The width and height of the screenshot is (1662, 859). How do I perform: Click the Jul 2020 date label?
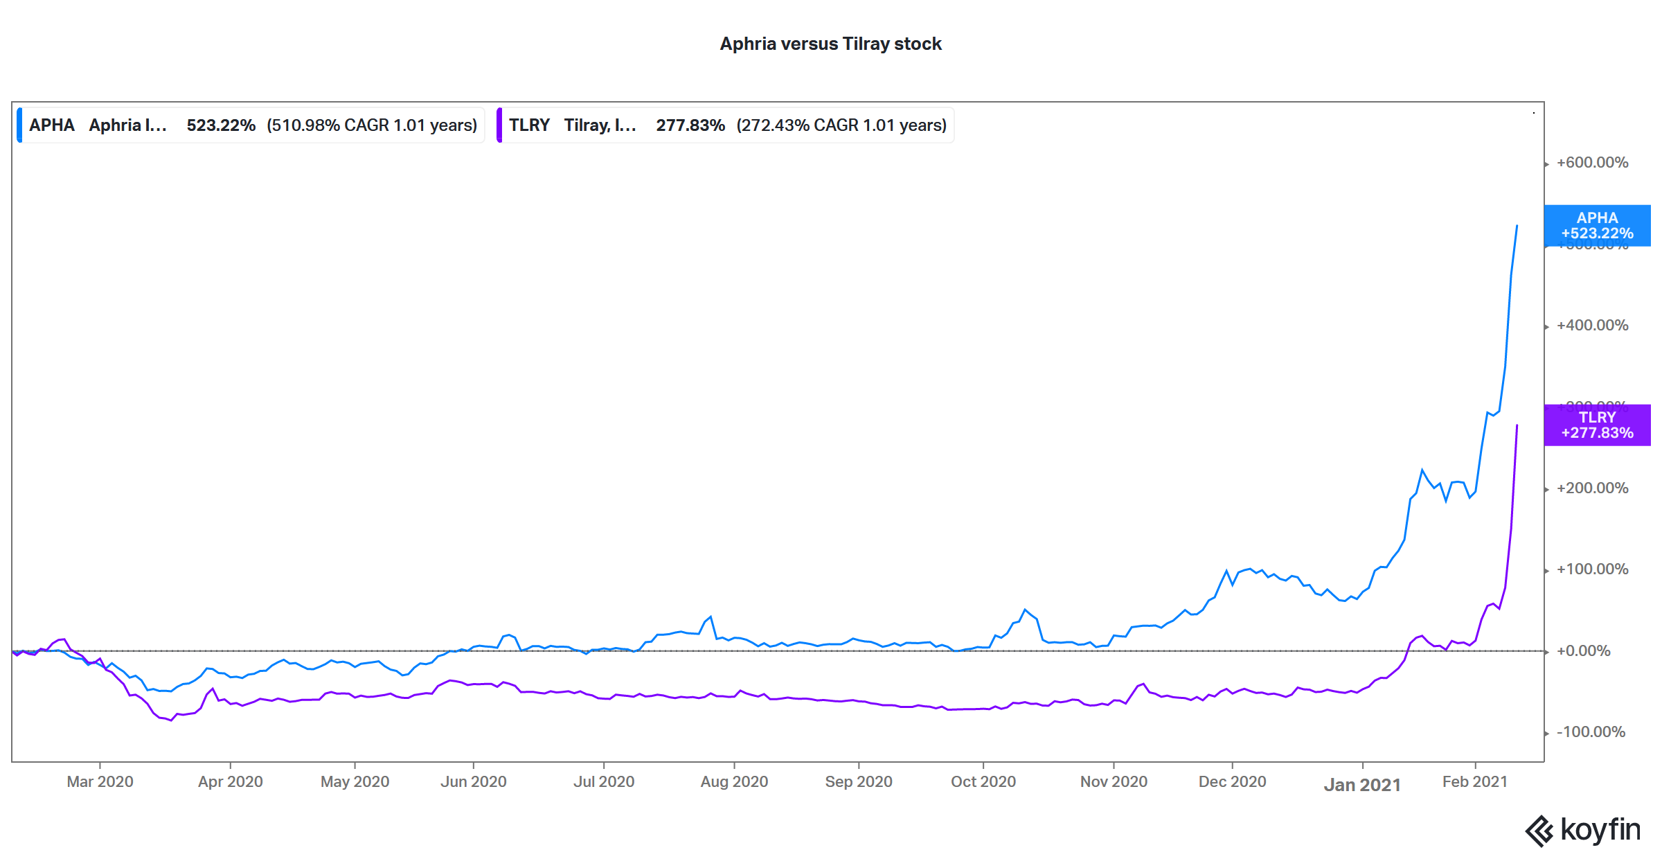pos(604,781)
